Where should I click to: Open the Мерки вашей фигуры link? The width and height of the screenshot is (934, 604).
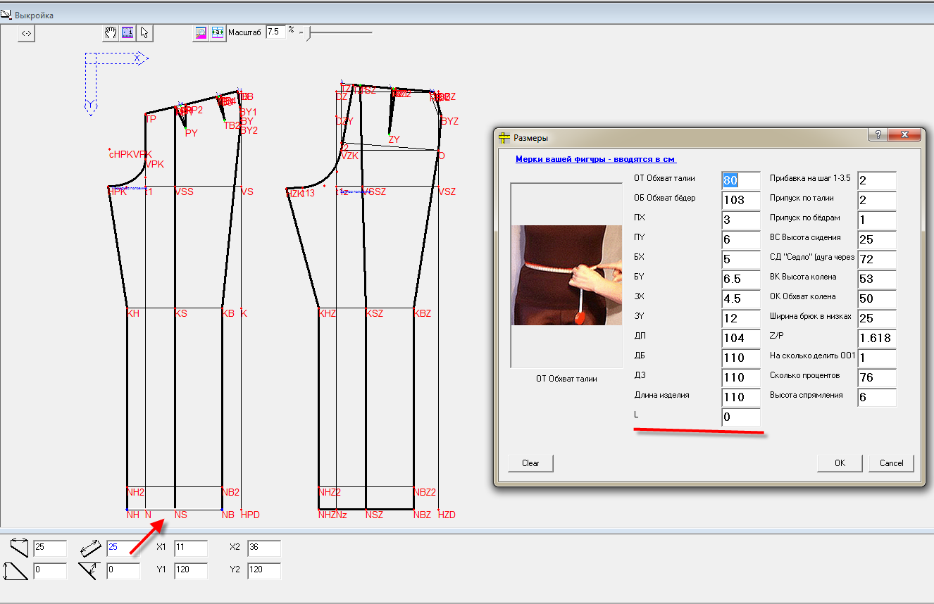596,159
